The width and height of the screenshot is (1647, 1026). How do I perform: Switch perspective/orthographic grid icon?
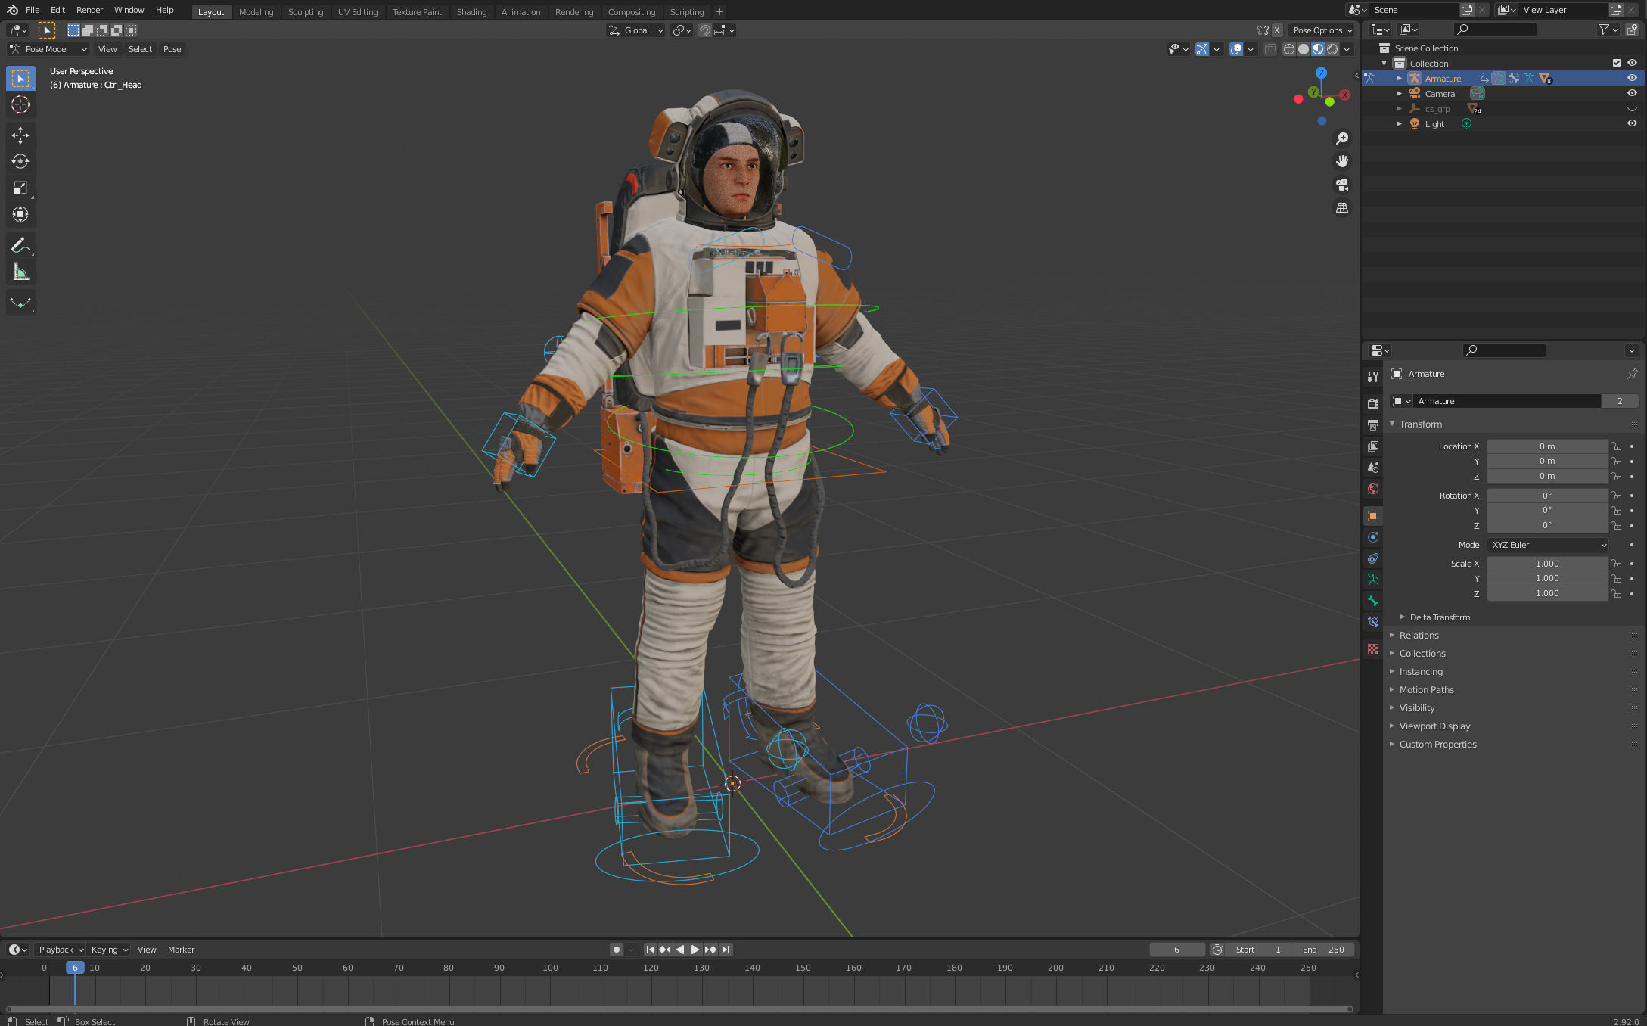(x=1341, y=207)
